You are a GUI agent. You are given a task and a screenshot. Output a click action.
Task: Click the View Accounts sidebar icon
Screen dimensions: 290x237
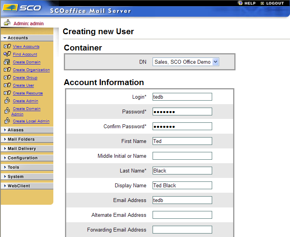(7, 47)
